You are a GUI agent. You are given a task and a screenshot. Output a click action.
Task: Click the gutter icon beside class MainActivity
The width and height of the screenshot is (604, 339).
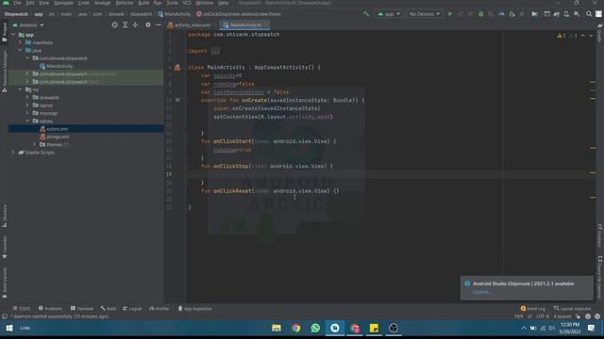pyautogui.click(x=177, y=68)
